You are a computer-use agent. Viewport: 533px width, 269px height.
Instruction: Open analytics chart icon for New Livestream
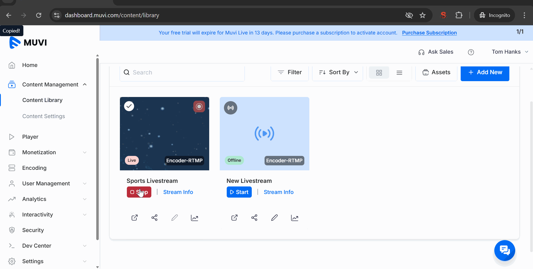click(x=295, y=218)
